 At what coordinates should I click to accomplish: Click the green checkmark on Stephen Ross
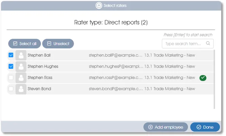[x=203, y=78]
